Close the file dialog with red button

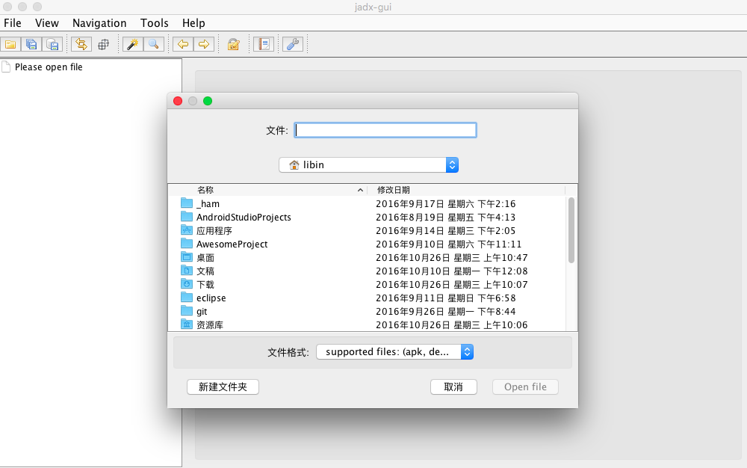(178, 101)
